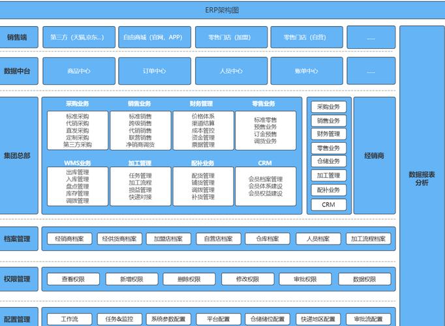This screenshot has width=445, height=326.
Task: Select the 审批流配置 box
Action: 369,319
